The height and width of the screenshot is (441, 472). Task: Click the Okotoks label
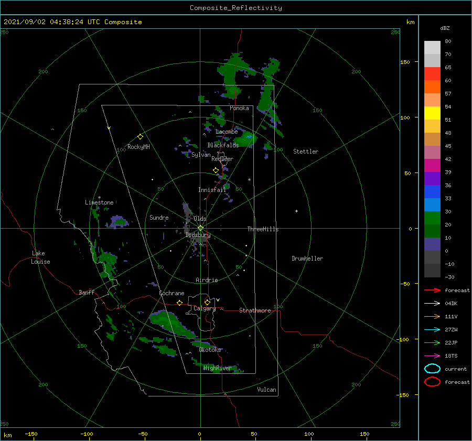(210, 350)
